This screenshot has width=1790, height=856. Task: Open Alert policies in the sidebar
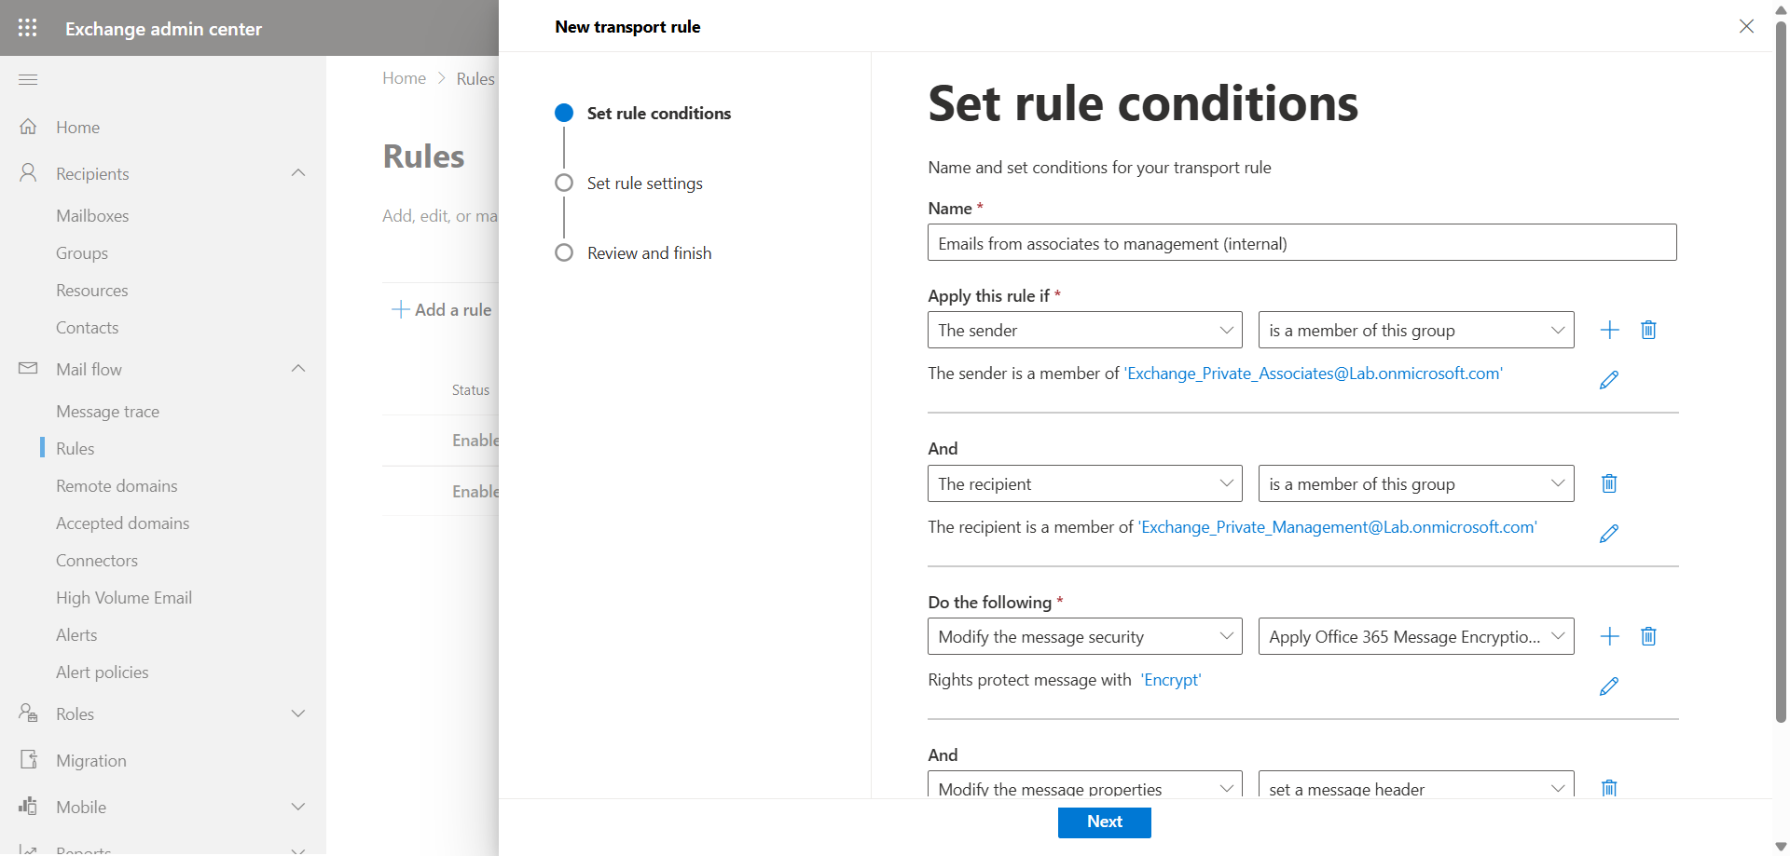pyautogui.click(x=102, y=672)
